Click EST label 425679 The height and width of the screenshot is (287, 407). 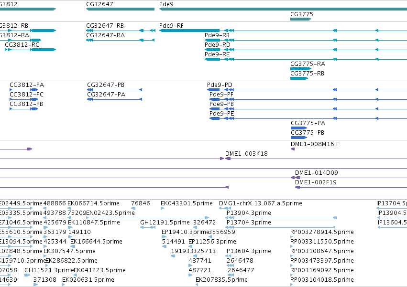[x=55, y=223]
